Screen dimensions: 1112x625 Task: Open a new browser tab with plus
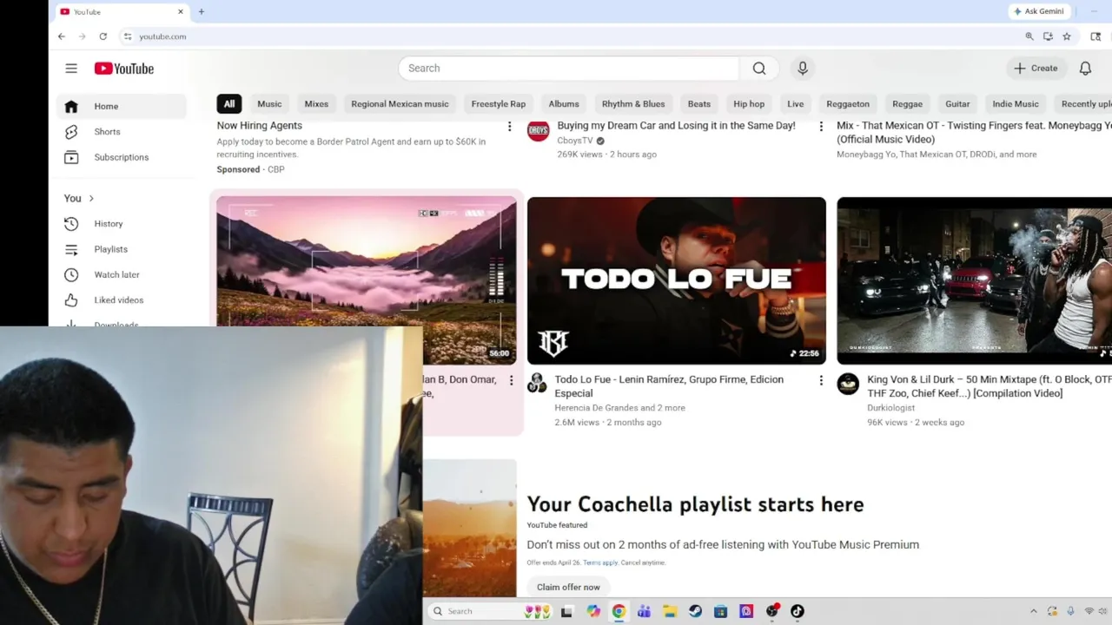tap(202, 12)
